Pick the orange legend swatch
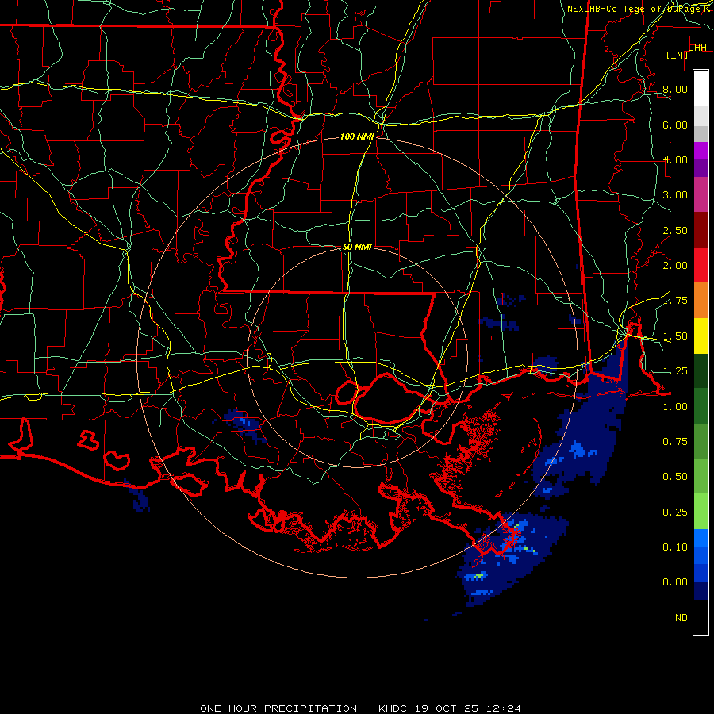Screen dimensions: 714x714 coord(701,301)
